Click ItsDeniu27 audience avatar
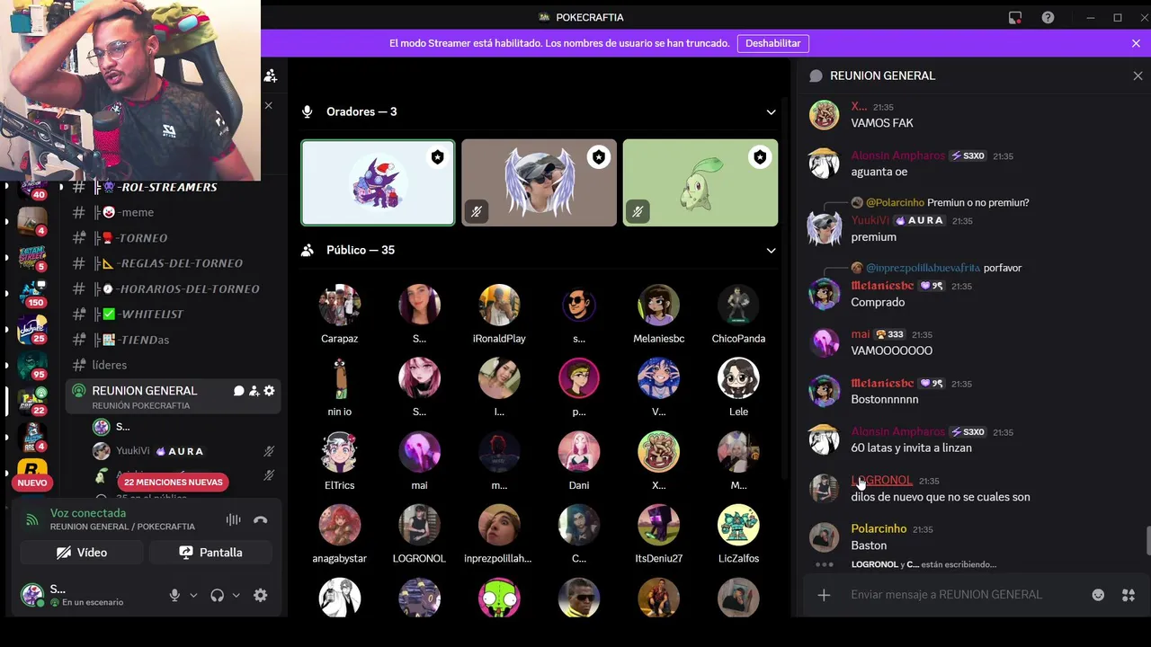 [658, 525]
